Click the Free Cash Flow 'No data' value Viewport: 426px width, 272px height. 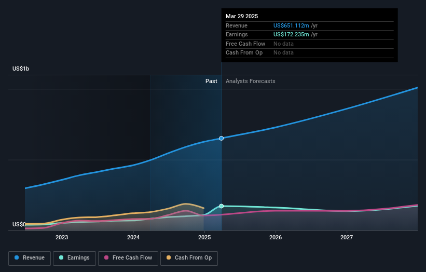[x=283, y=44]
